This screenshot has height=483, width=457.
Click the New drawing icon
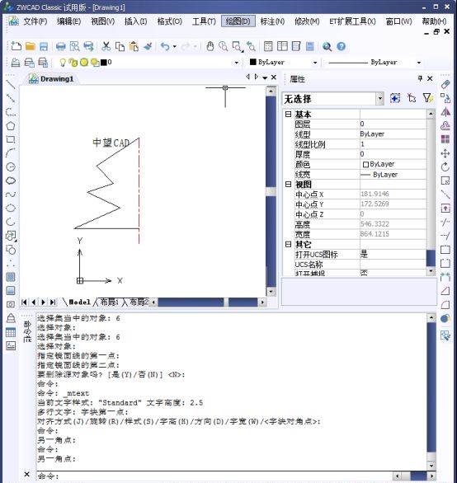16,46
